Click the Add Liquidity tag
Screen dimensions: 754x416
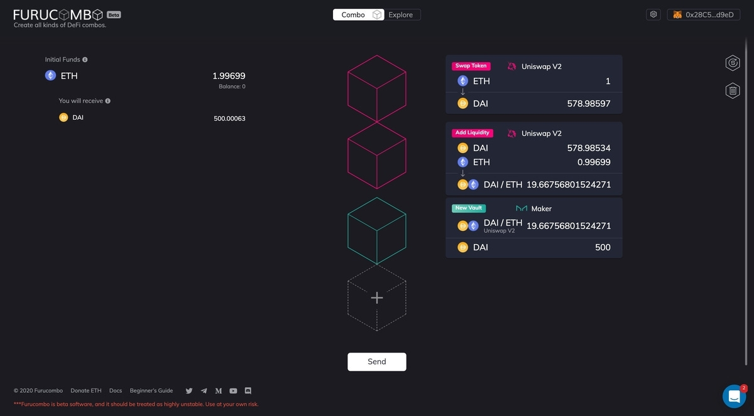pyautogui.click(x=473, y=133)
